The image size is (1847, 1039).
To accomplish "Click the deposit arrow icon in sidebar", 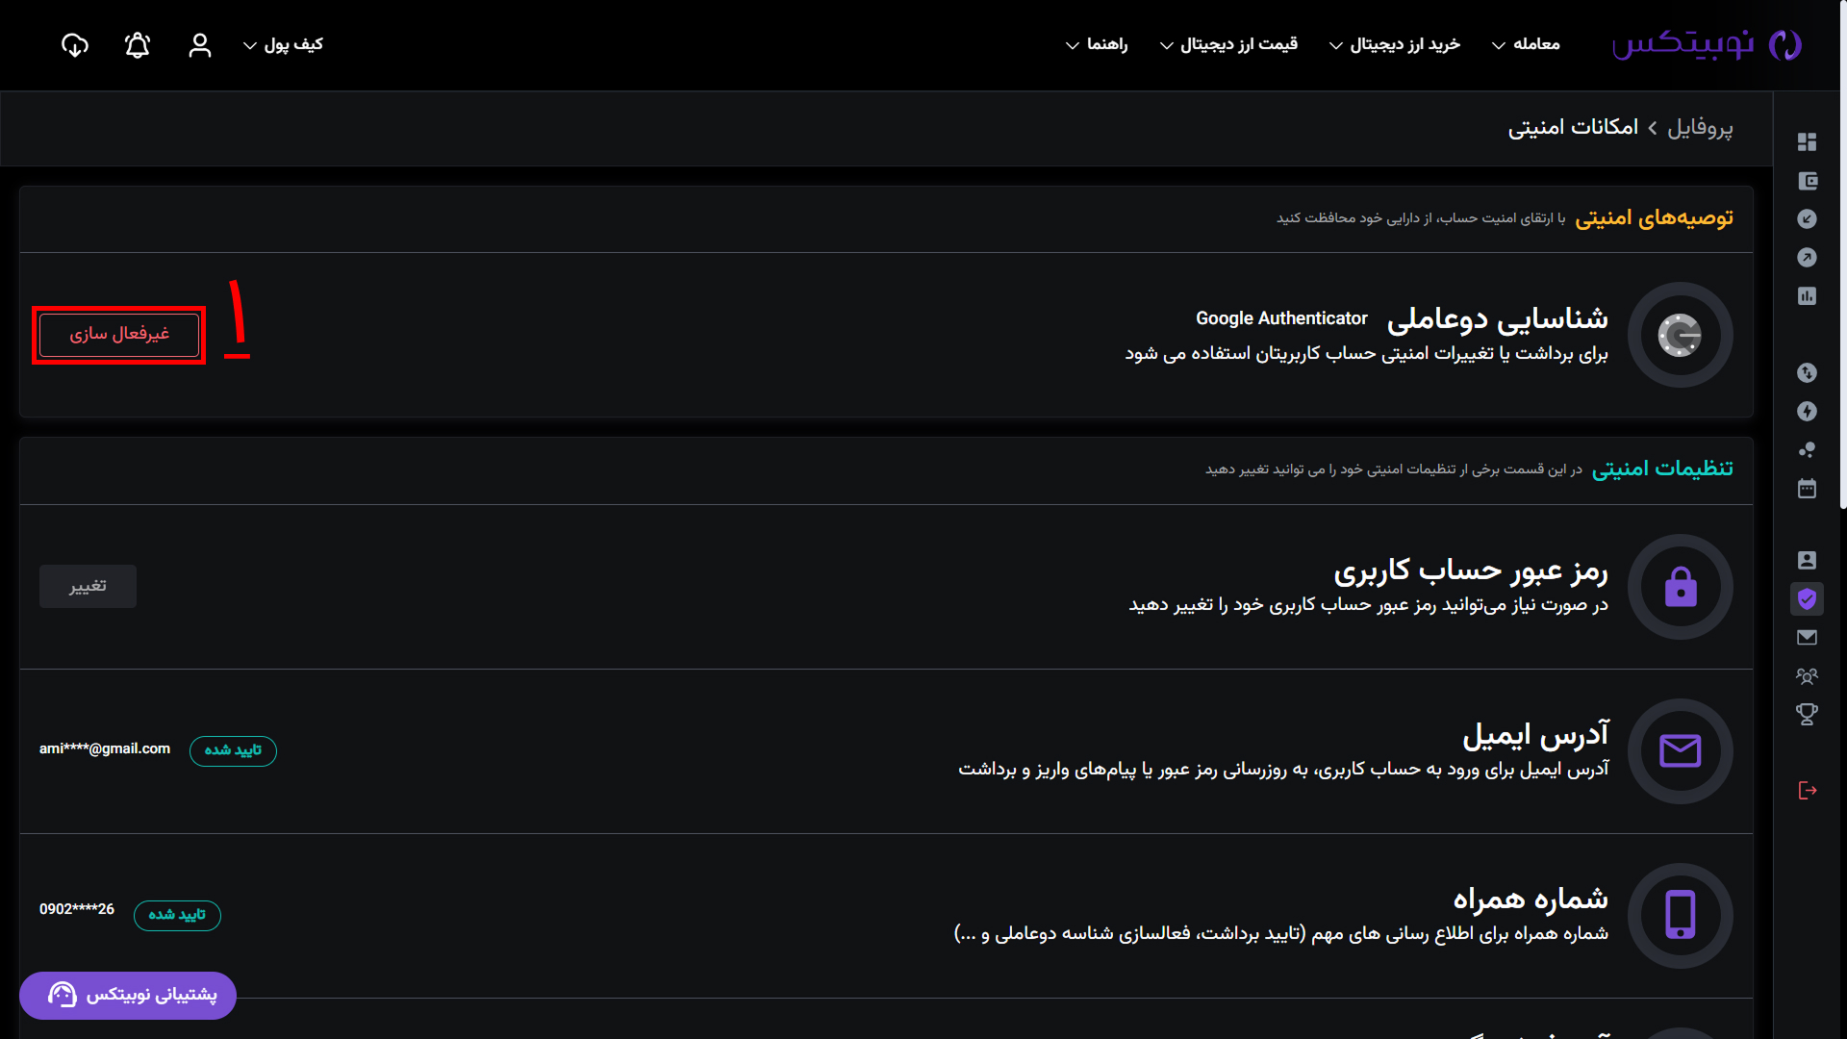I will coord(1807,219).
